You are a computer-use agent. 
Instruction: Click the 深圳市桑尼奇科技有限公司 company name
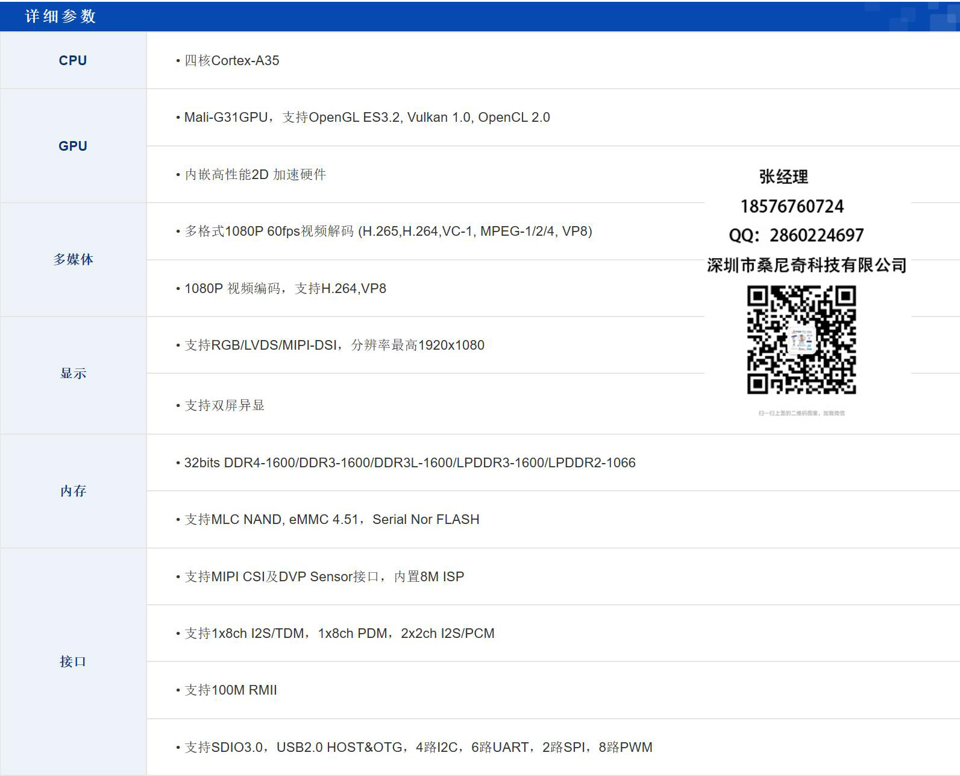(806, 265)
